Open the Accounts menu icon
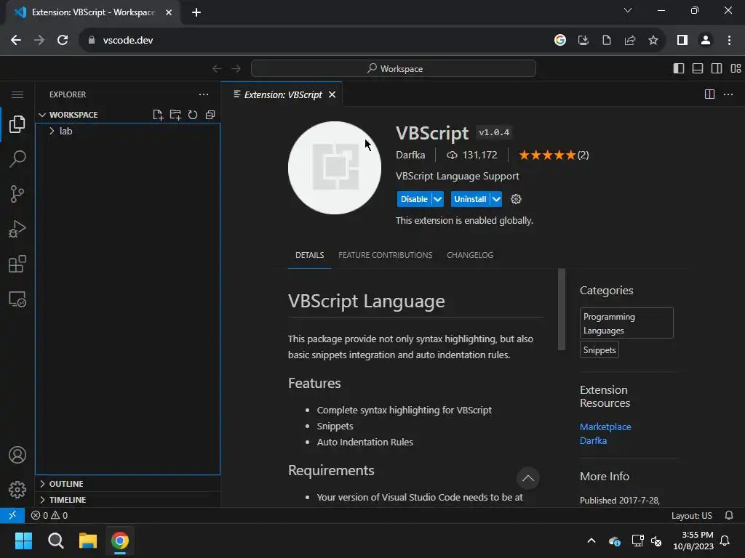Image resolution: width=745 pixels, height=558 pixels. (17, 455)
